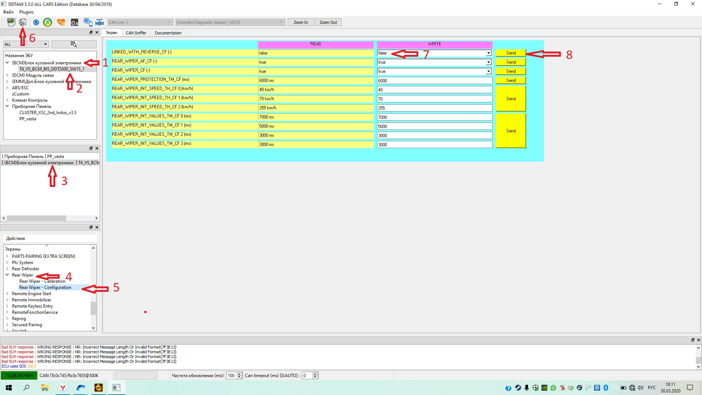Viewport: 702px width, 395px height.
Task: Open the ALL filter dropdown
Action: click(26, 44)
